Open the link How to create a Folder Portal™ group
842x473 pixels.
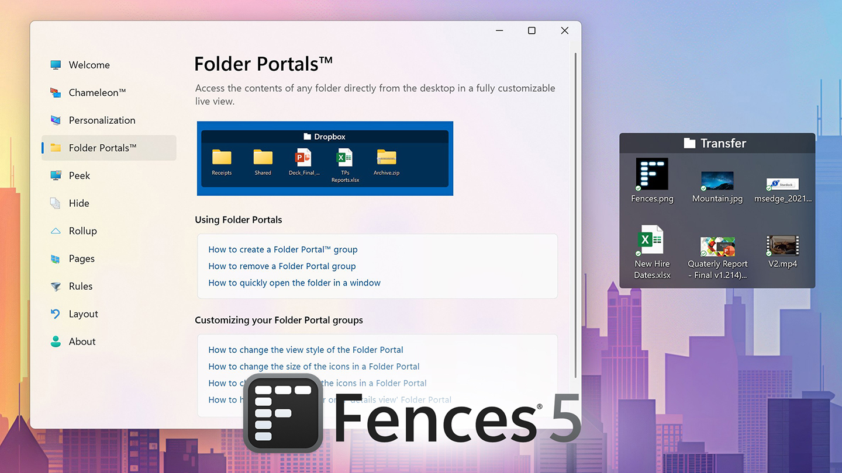pyautogui.click(x=282, y=249)
